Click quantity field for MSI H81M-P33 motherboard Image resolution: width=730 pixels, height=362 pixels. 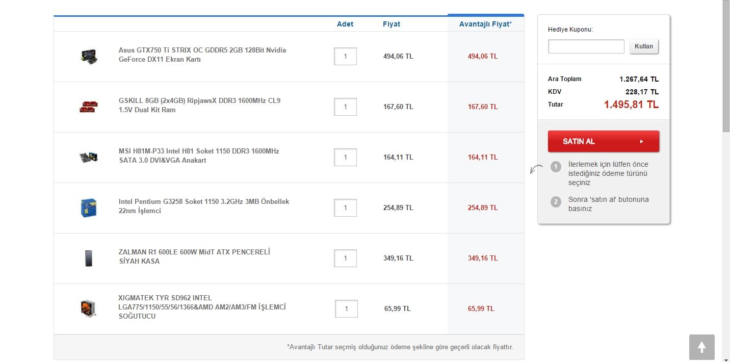[345, 157]
